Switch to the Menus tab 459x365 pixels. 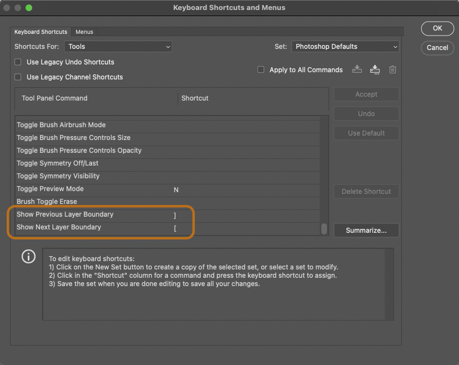tap(84, 32)
